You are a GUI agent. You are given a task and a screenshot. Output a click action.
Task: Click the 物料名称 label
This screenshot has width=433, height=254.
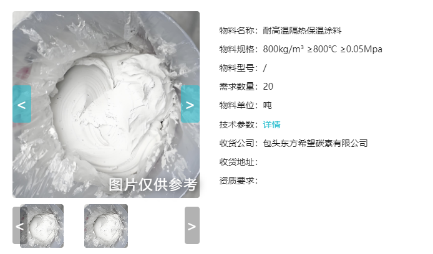[x=238, y=31]
